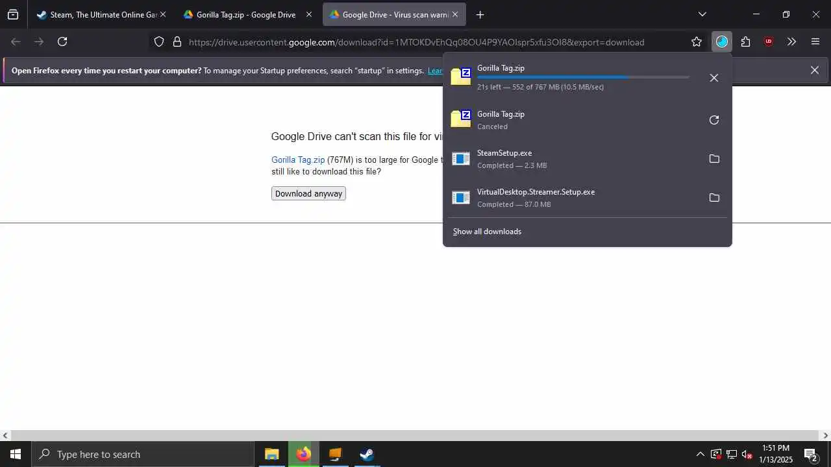Open the orange app icon on the taskbar
This screenshot has width=831, height=467.
(335, 454)
